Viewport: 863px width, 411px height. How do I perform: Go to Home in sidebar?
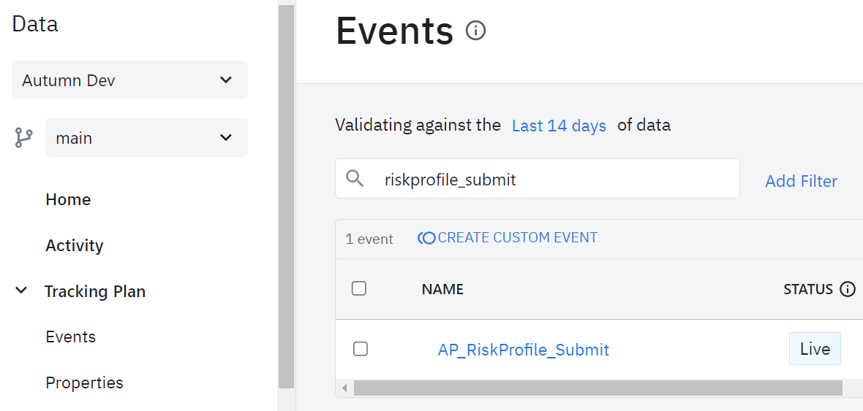click(68, 199)
